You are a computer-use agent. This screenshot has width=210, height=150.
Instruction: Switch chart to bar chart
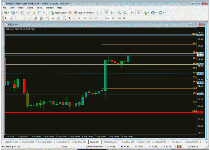point(101,13)
